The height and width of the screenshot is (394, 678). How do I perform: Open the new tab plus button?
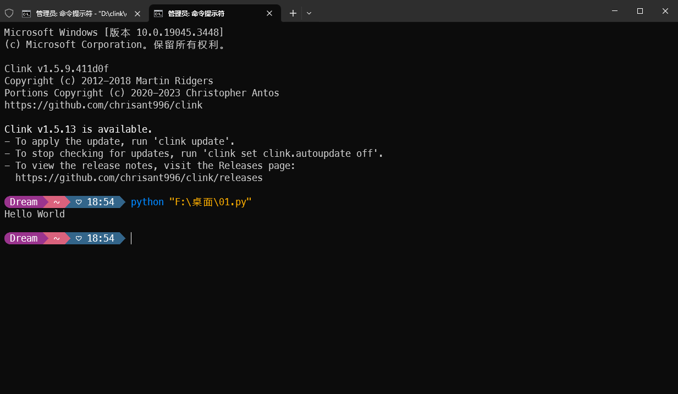293,13
